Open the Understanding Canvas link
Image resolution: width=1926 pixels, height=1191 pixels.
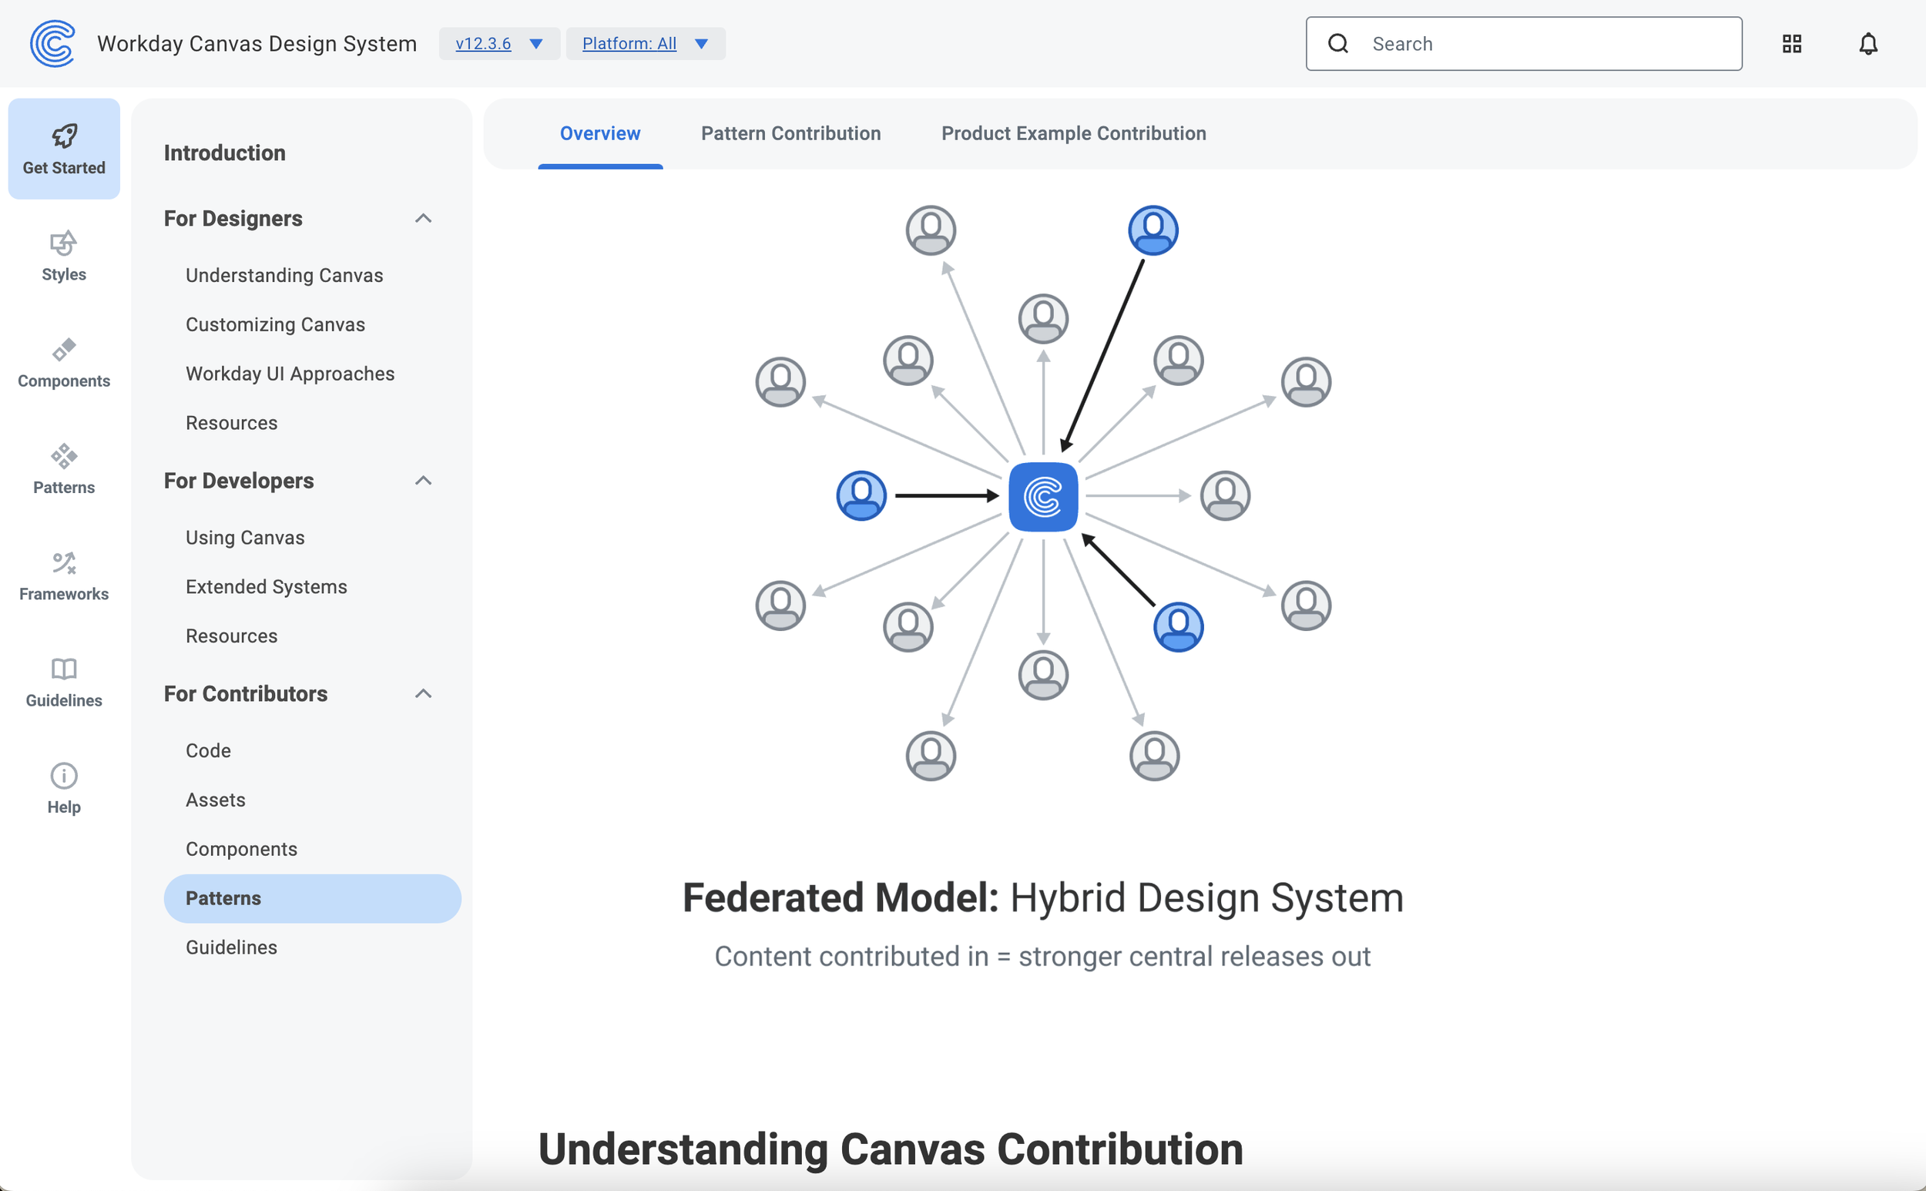[284, 275]
